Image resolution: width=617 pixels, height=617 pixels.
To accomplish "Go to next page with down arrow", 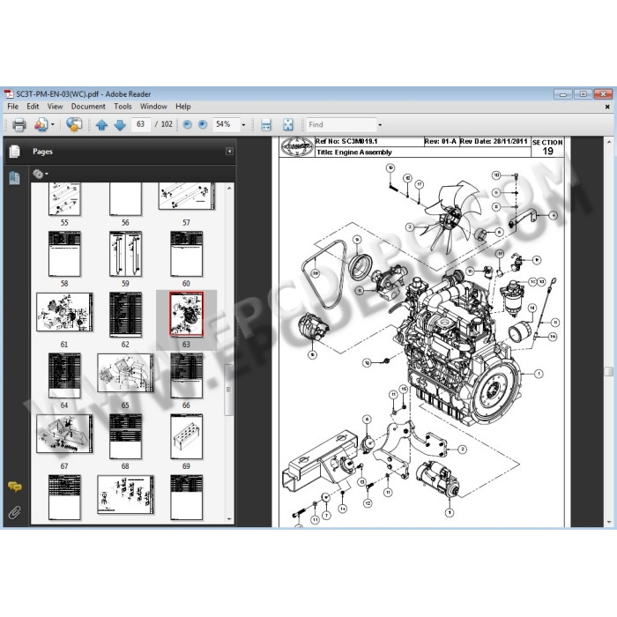I will click(120, 125).
